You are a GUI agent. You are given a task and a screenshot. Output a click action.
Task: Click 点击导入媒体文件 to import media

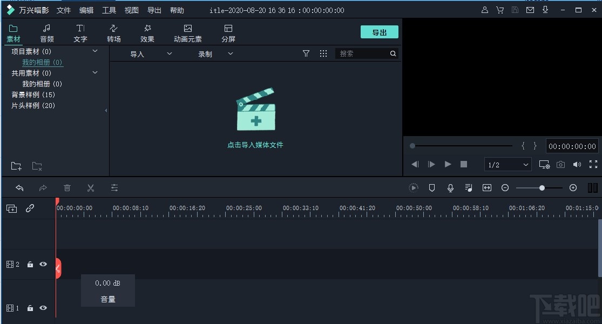255,145
